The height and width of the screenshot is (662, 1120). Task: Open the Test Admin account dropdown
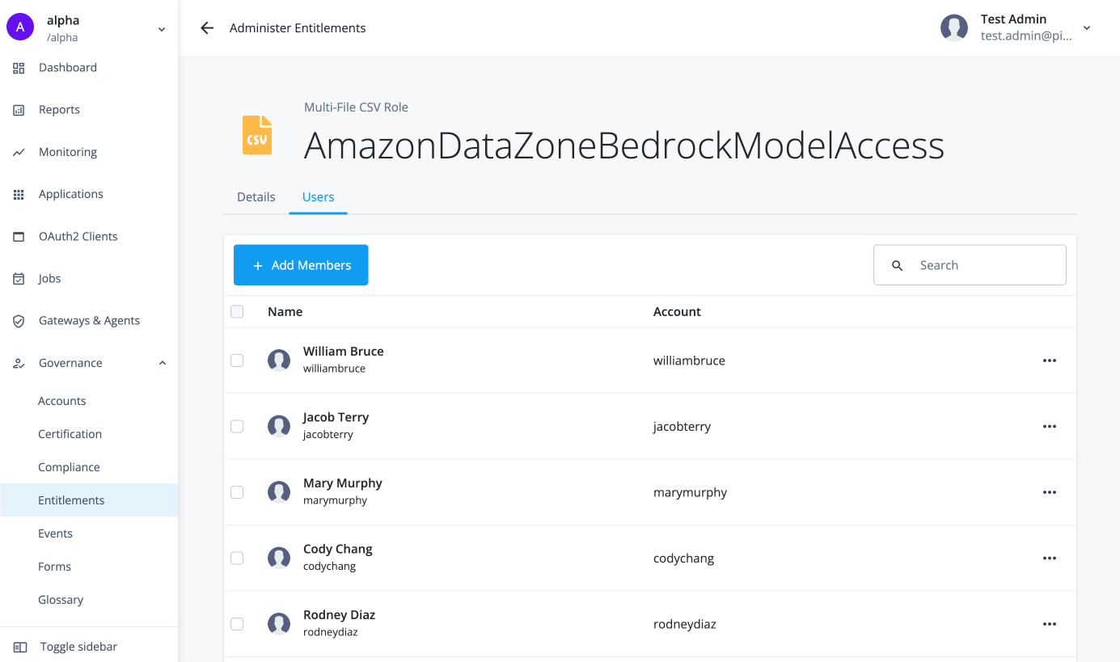[1087, 27]
